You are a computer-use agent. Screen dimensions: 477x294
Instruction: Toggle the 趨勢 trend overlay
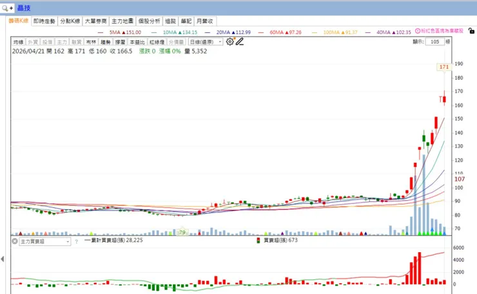click(x=106, y=42)
